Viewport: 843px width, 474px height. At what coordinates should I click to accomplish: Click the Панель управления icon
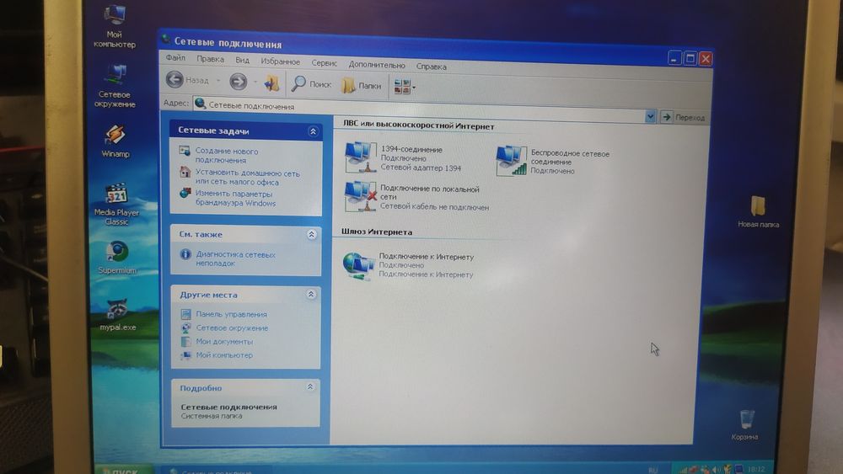coord(186,314)
